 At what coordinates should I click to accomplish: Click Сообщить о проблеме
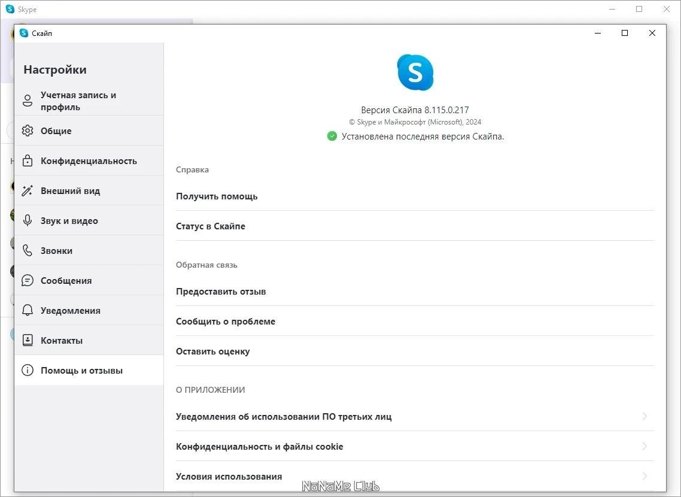click(415, 322)
